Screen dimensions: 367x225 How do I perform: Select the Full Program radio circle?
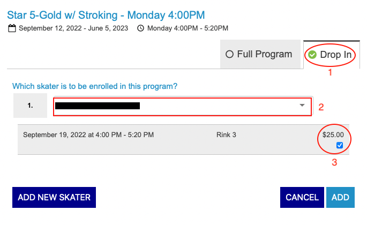click(x=229, y=54)
